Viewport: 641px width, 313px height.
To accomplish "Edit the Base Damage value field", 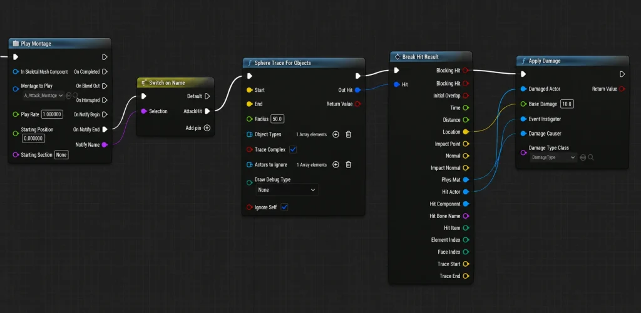I will (x=567, y=104).
